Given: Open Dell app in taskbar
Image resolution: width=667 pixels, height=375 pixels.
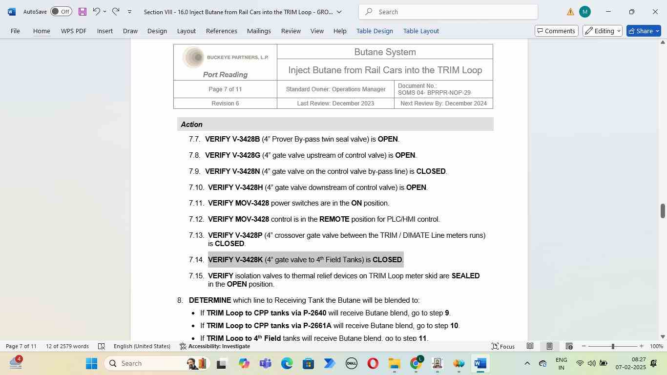Looking at the screenshot, I should coord(351,363).
